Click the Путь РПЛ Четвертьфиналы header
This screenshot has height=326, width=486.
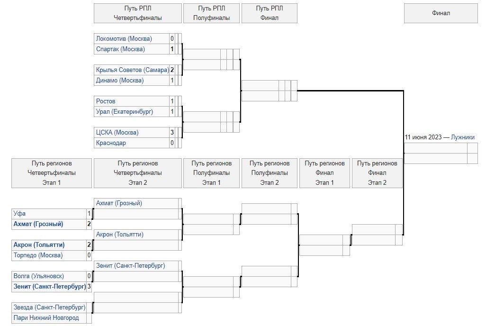[138, 13]
